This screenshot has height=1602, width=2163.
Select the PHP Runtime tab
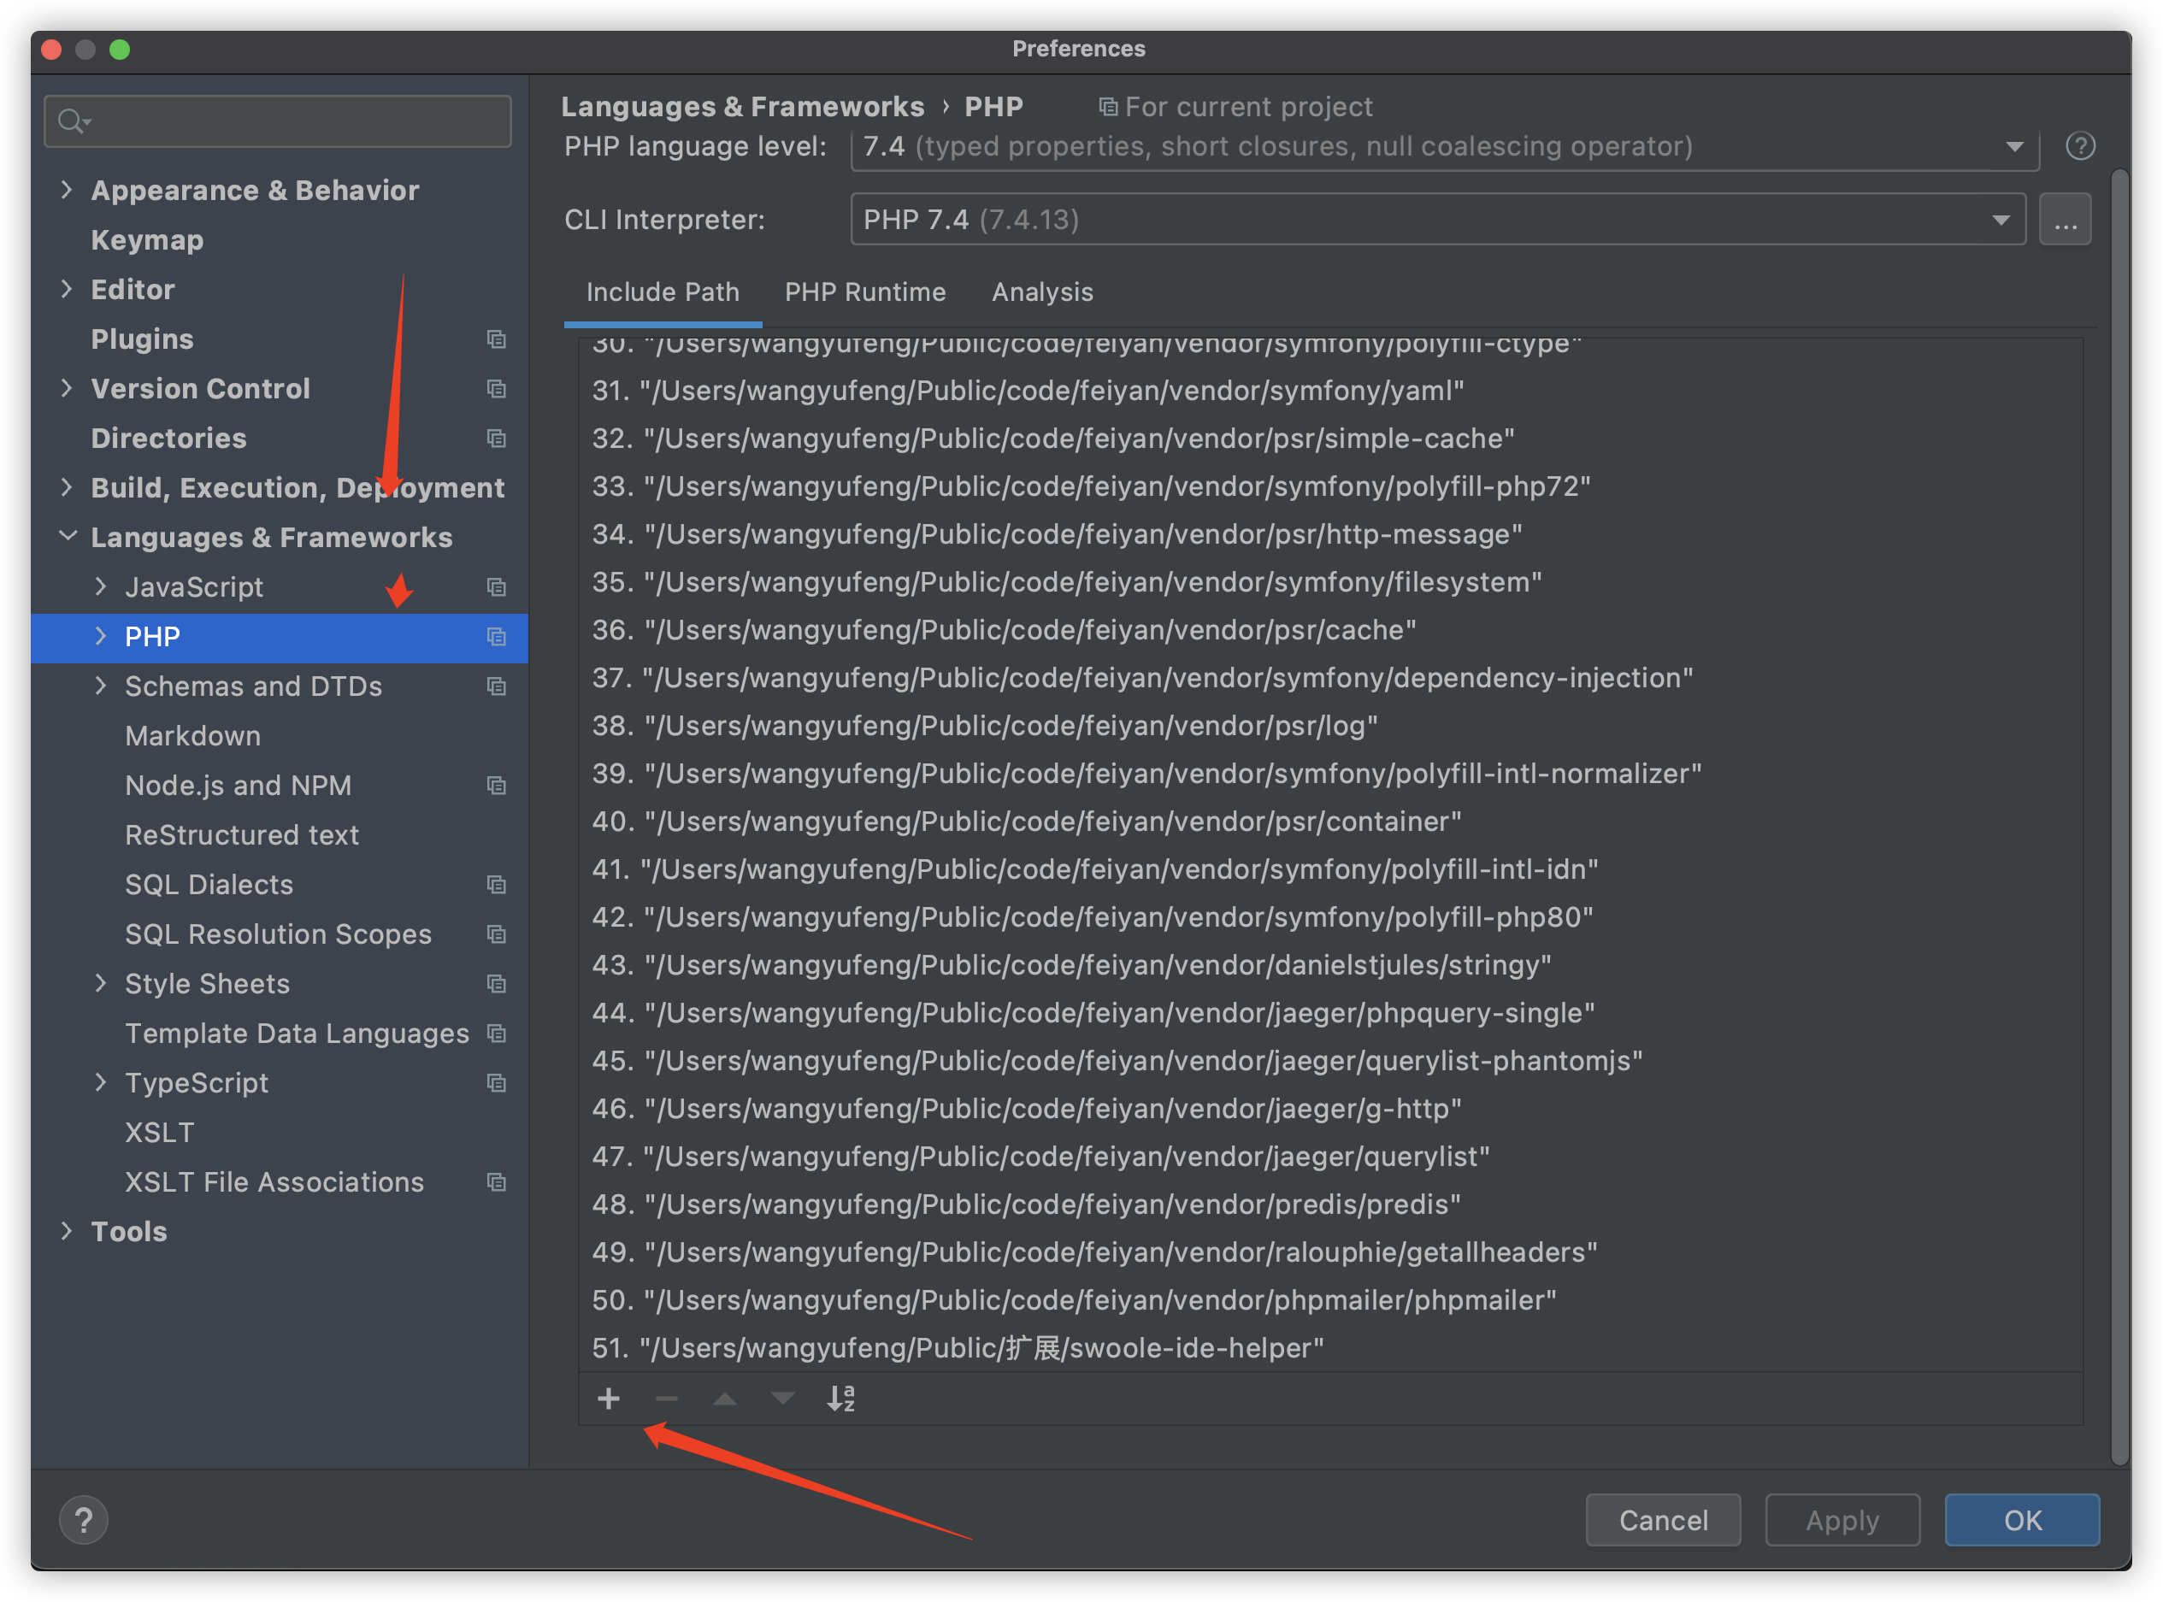tap(863, 293)
